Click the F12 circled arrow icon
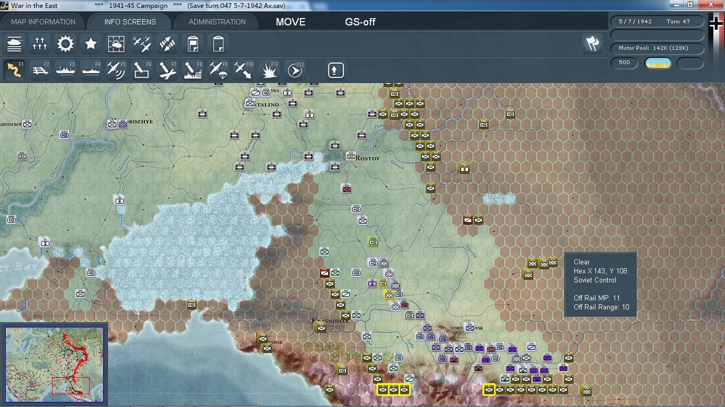Screen dimensions: 725x407 (295, 70)
